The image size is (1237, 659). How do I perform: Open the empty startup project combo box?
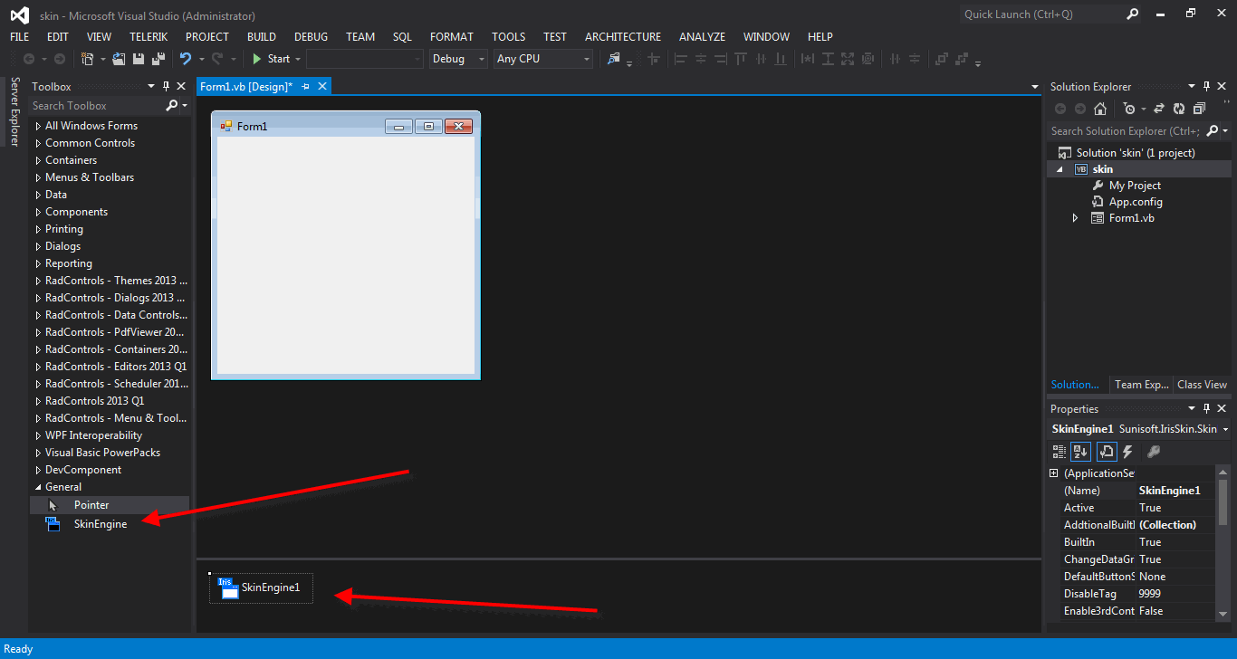(x=365, y=59)
